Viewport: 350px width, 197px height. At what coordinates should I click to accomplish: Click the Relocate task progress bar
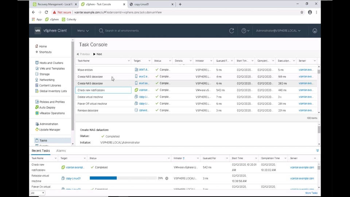pyautogui.click(x=123, y=178)
